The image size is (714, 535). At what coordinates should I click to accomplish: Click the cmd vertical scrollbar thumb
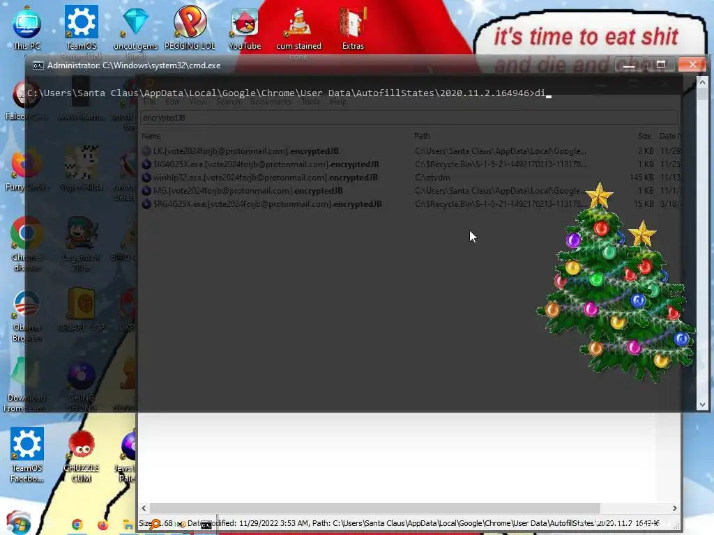pyautogui.click(x=702, y=94)
